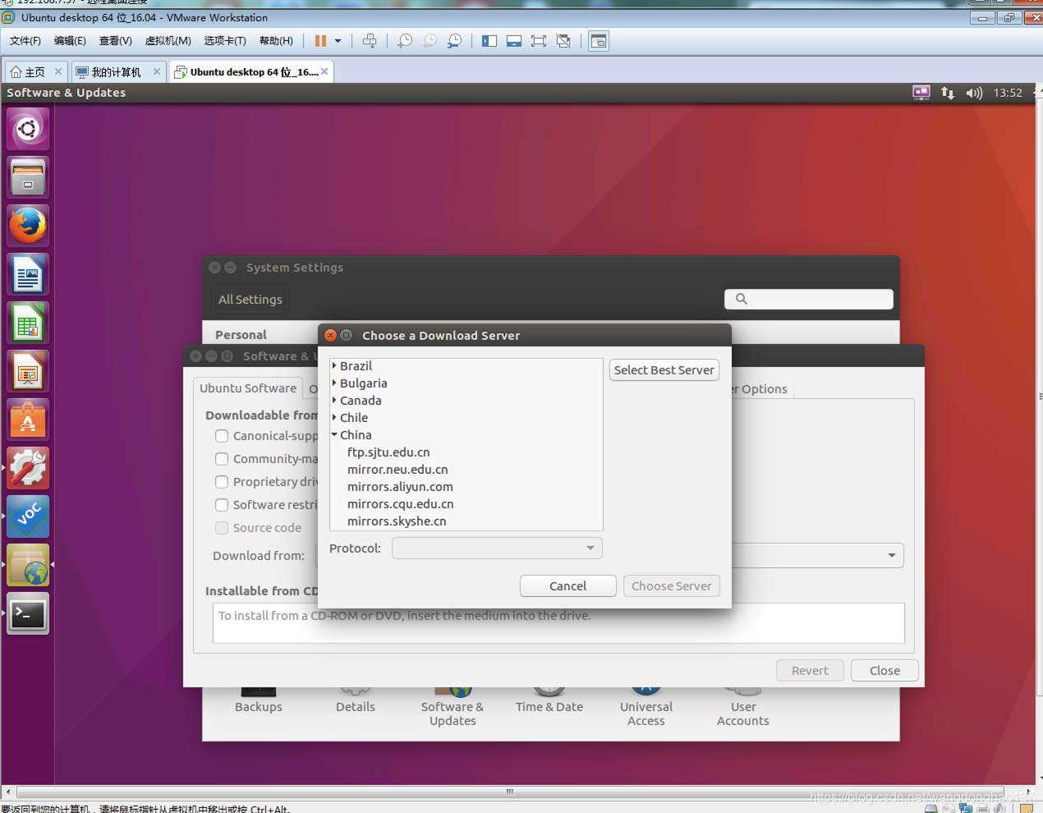Enable Community-maintained software checkbox

(x=222, y=459)
